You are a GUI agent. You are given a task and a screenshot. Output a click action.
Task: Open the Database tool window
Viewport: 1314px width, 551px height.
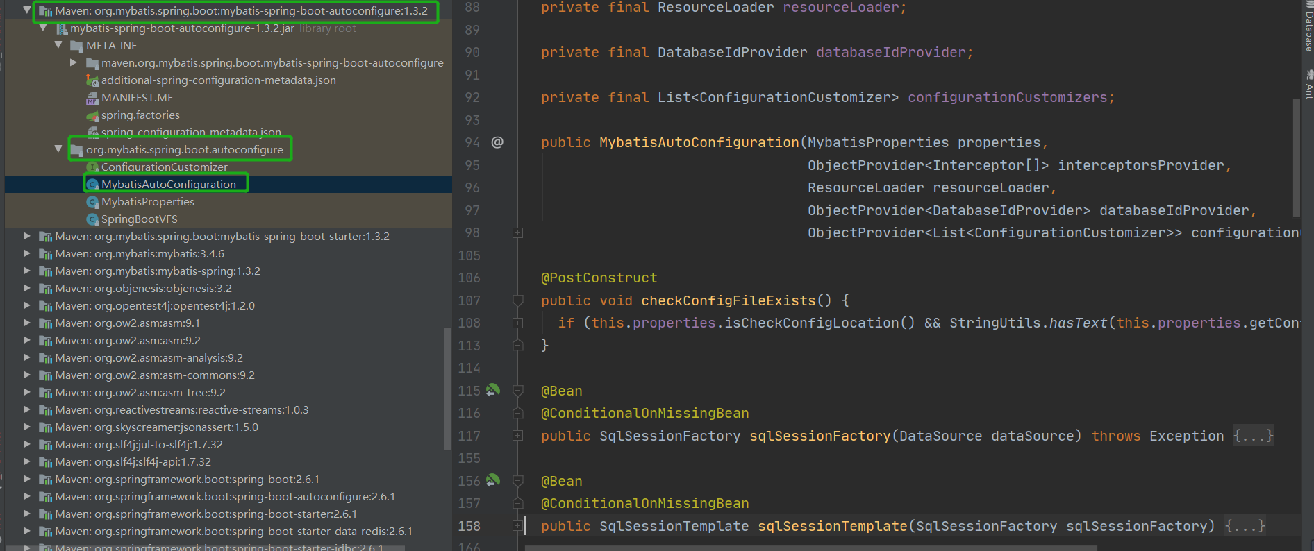point(1308,27)
